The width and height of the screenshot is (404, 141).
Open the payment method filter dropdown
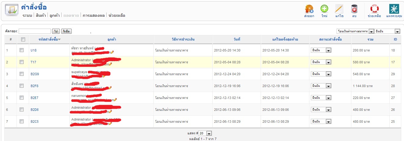(355, 31)
